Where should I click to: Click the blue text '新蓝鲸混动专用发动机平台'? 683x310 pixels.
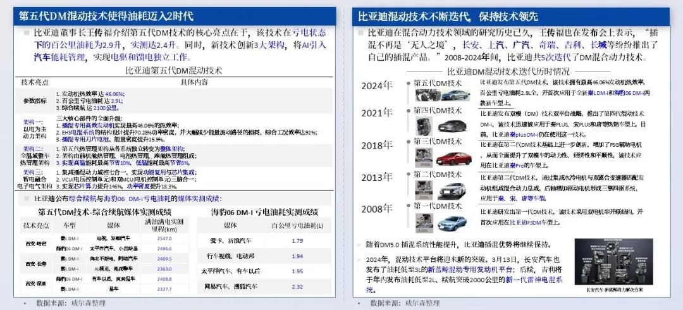click(470, 270)
